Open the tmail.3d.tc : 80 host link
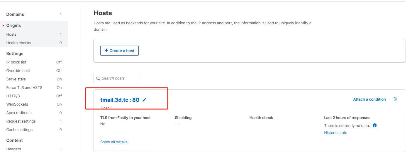This screenshot has height=155, width=412. click(x=120, y=100)
